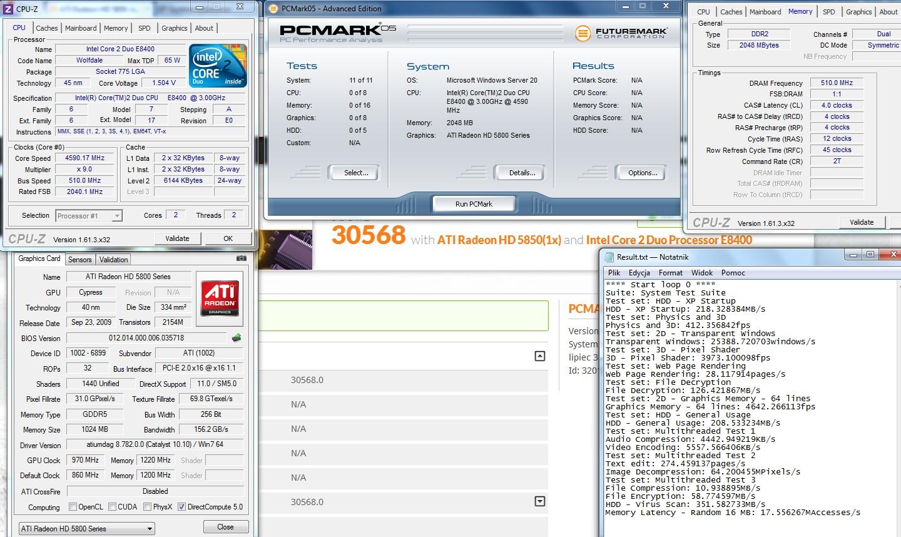This screenshot has height=537, width=901.
Task: Open the About tab in left CPU-Z
Action: click(x=204, y=28)
